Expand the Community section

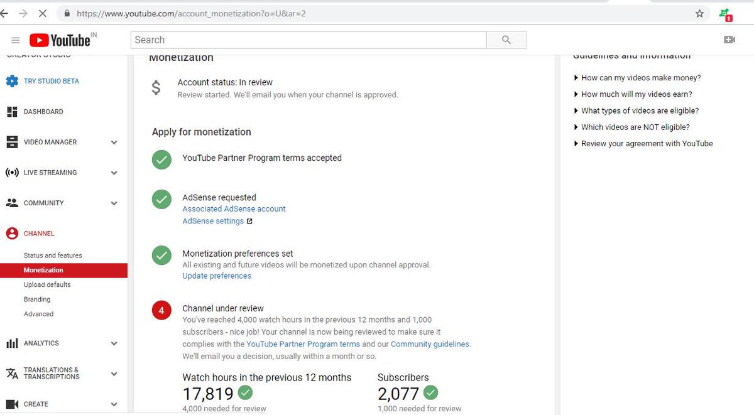114,203
